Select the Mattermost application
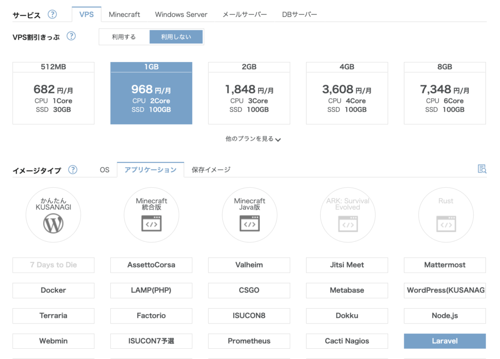 tap(445, 265)
